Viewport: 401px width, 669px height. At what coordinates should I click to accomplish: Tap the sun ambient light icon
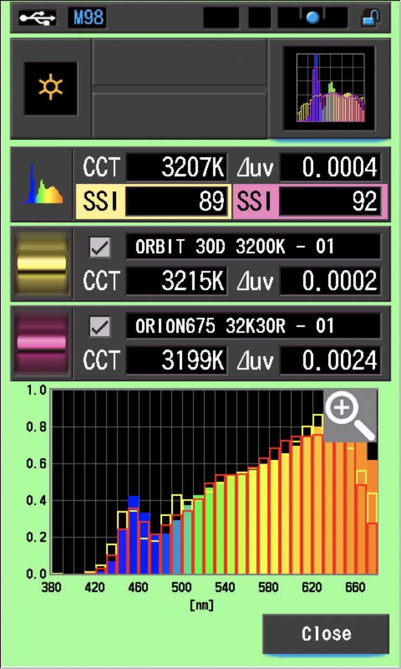(x=50, y=88)
